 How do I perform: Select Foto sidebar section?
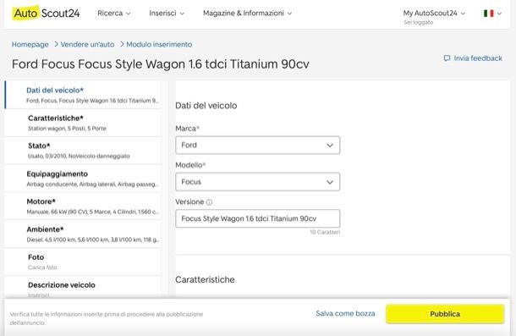[83, 262]
